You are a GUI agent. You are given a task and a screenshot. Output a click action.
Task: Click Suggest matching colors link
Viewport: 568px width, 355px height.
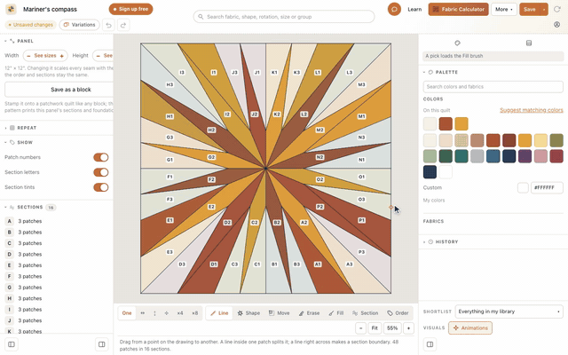click(532, 110)
